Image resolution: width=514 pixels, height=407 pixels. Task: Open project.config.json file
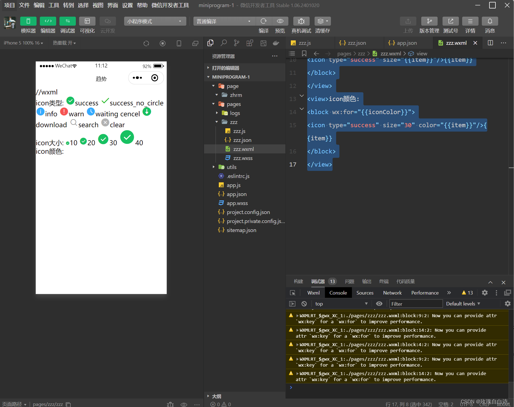tap(245, 212)
